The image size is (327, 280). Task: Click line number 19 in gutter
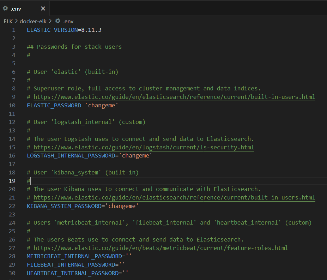click(x=12, y=181)
